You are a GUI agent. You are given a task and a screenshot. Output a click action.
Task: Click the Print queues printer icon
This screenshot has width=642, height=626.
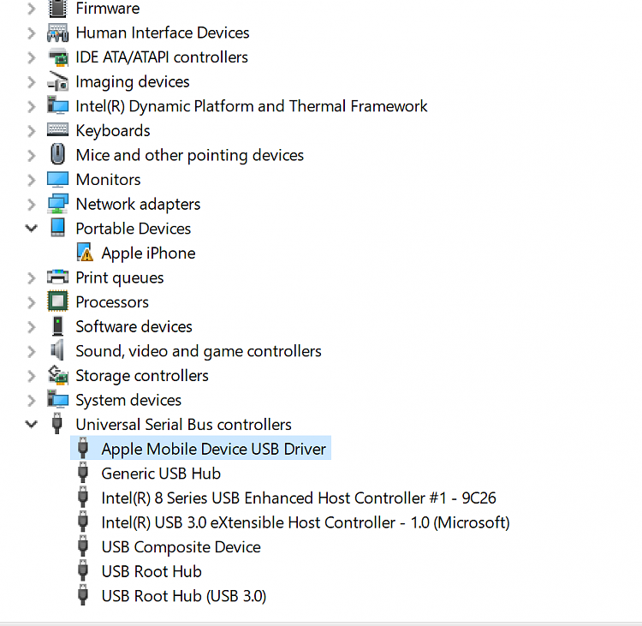tap(57, 277)
